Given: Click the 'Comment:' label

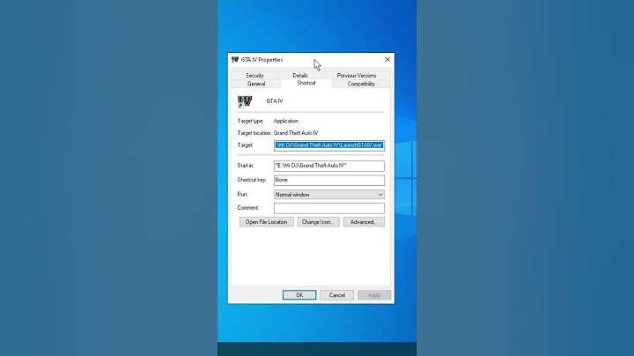Looking at the screenshot, I should pos(248,208).
